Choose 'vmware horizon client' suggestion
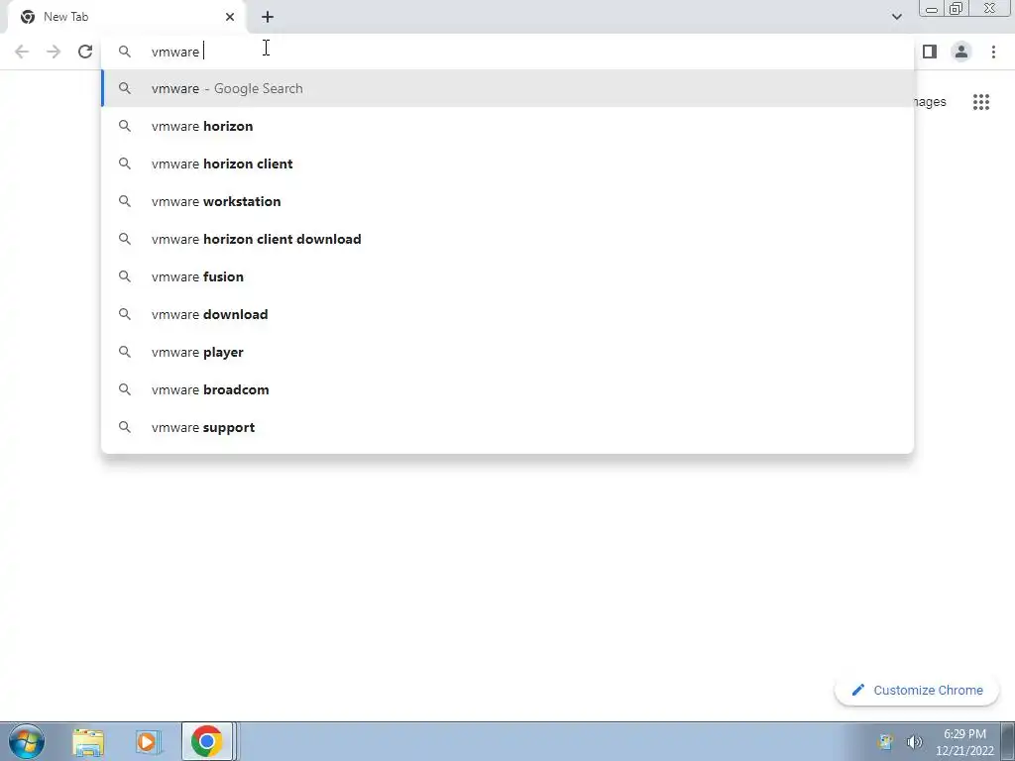The width and height of the screenshot is (1015, 761). tap(507, 163)
